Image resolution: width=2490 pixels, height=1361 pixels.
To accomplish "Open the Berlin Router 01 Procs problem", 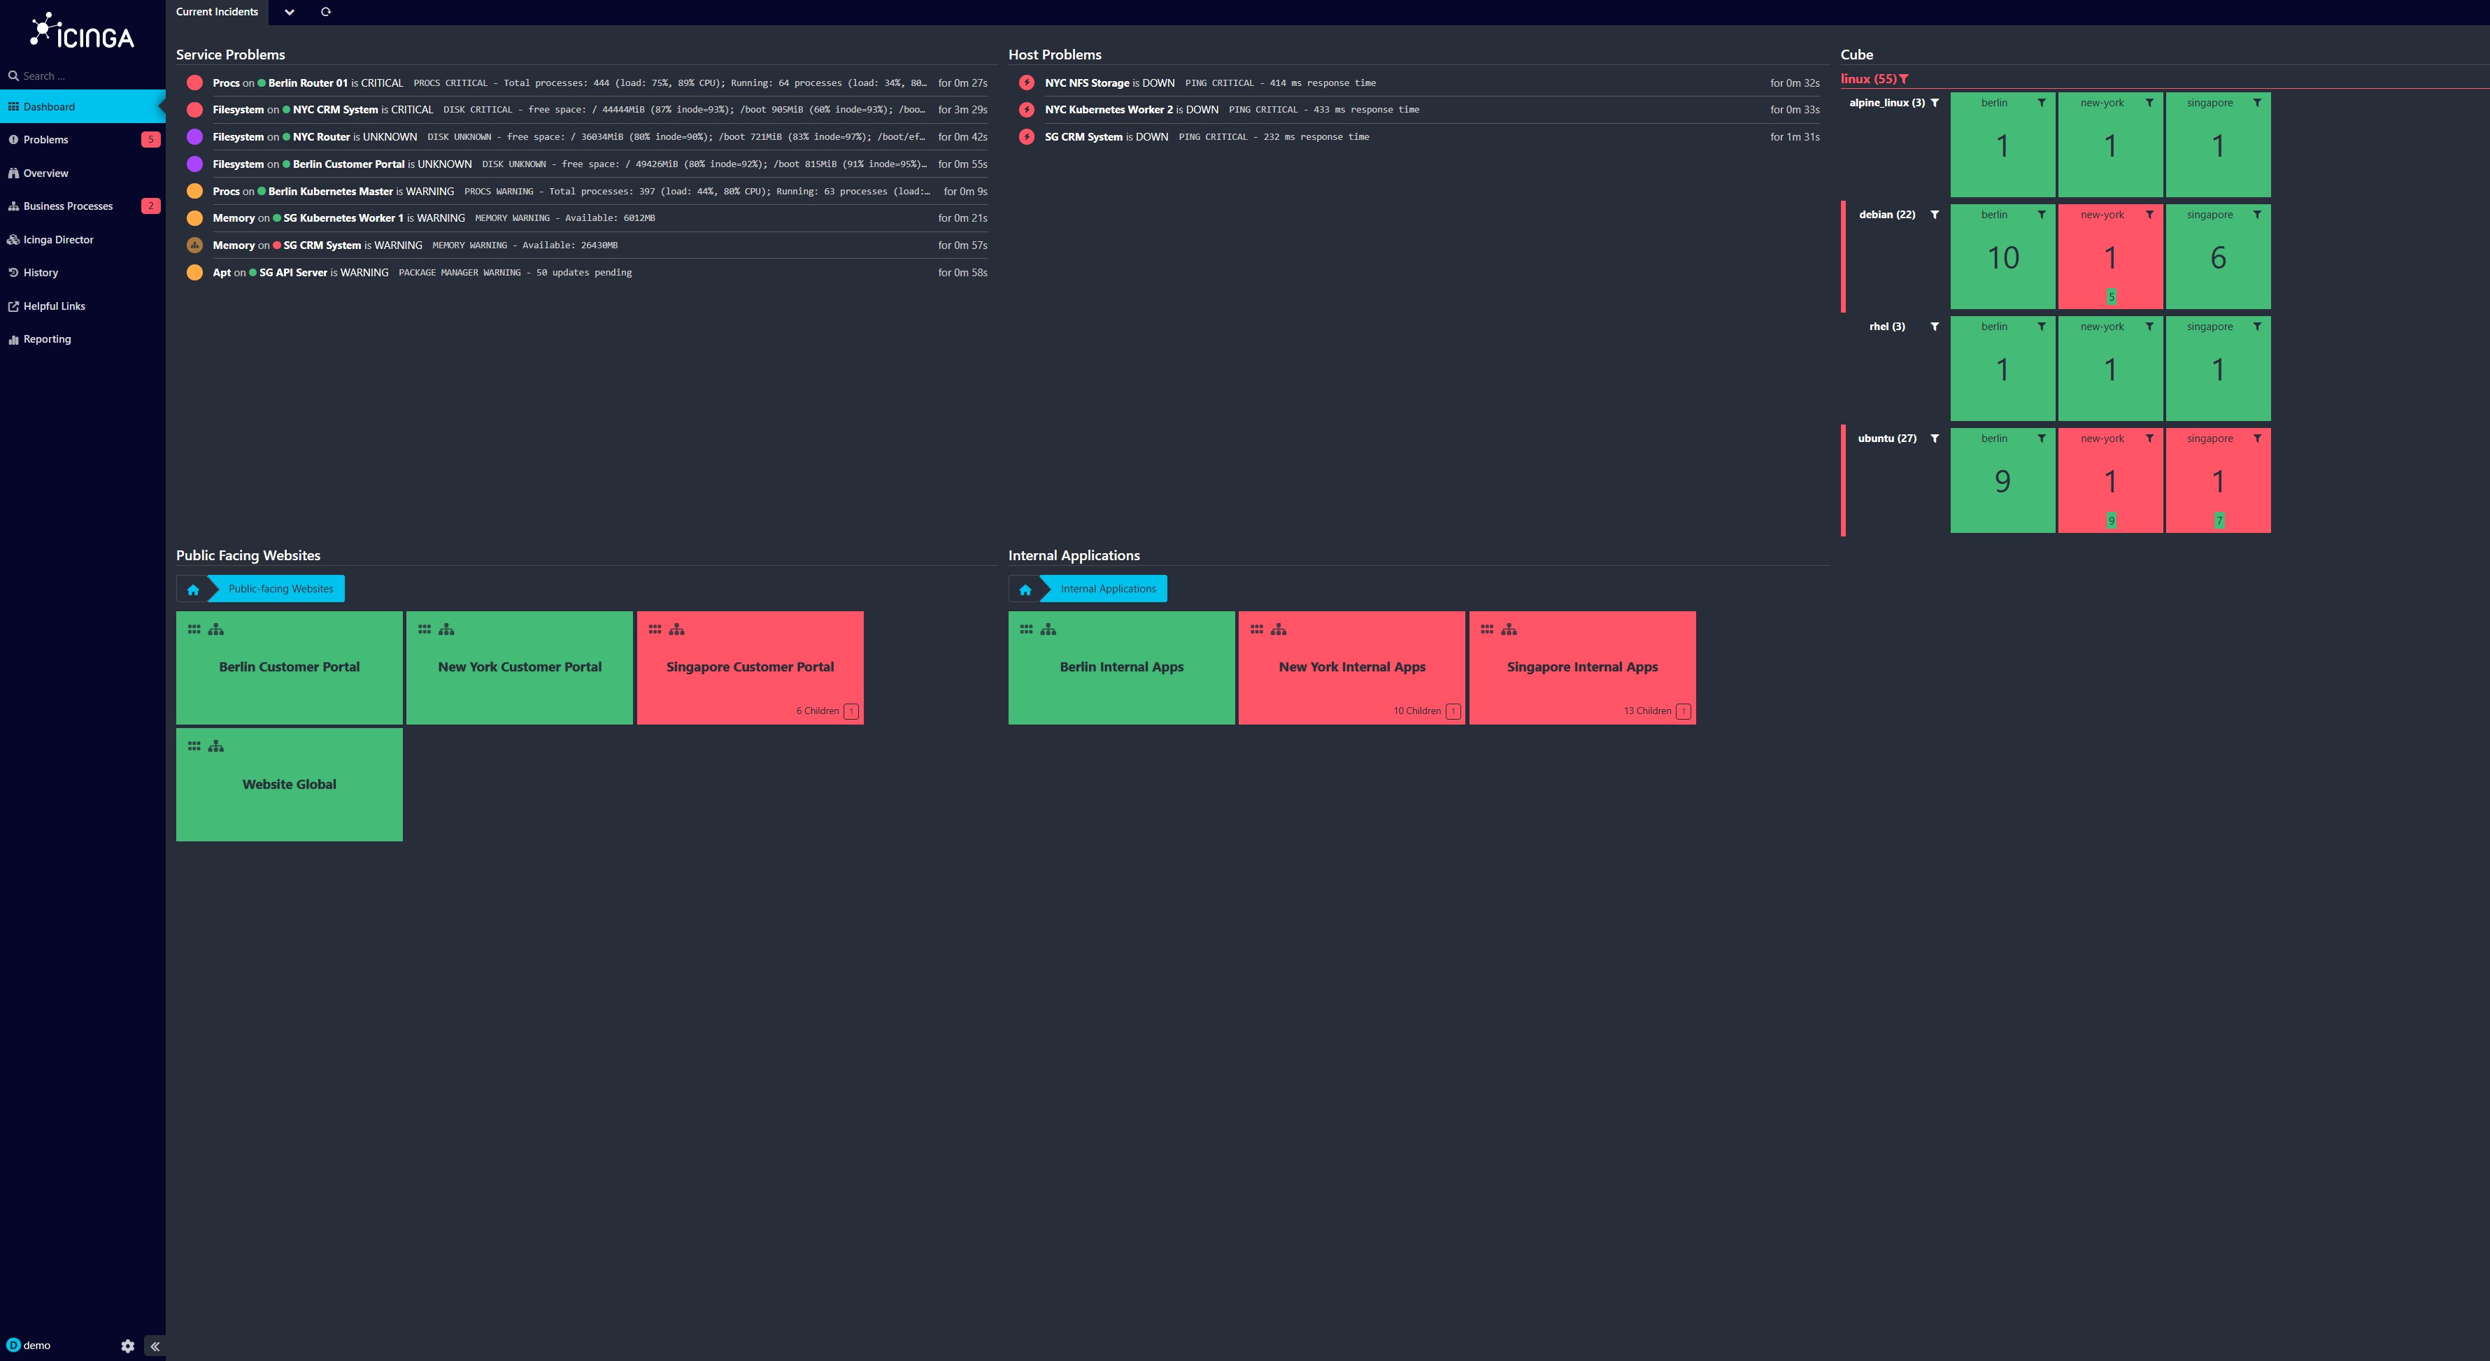I will pyautogui.click(x=226, y=83).
